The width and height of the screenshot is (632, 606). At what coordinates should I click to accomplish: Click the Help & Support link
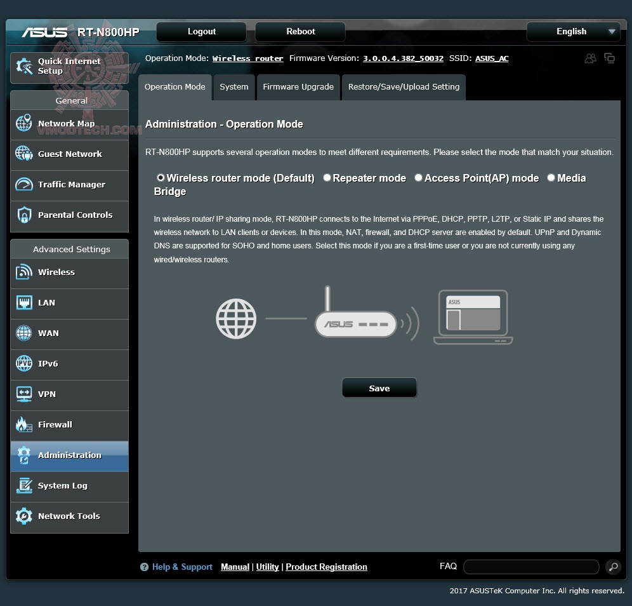182,567
